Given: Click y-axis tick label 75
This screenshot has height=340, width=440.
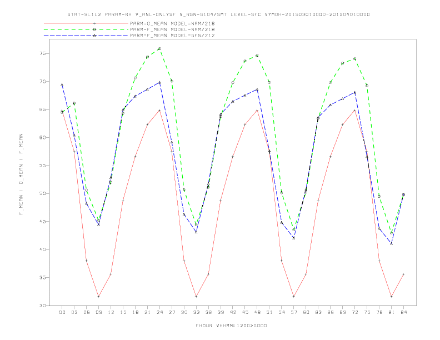Looking at the screenshot, I should point(43,53).
